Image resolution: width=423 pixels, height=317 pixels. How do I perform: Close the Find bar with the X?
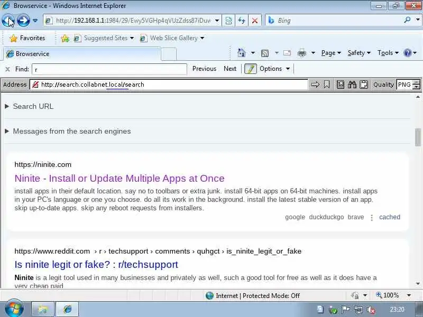(7, 69)
